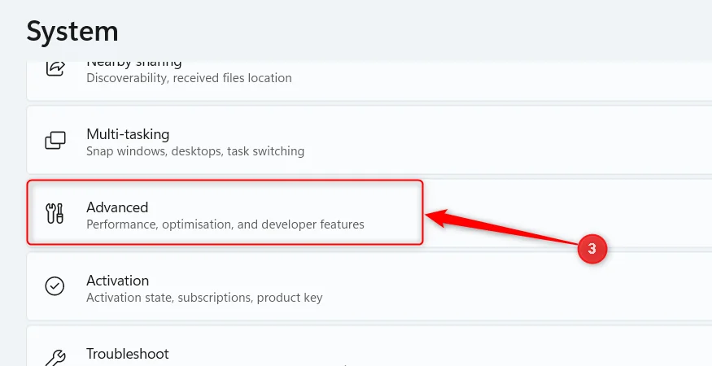The width and height of the screenshot is (712, 366).
Task: Click 'Activation state, subscriptions, product key' text
Action: pos(204,298)
